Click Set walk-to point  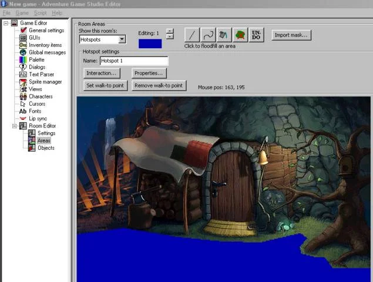105,85
